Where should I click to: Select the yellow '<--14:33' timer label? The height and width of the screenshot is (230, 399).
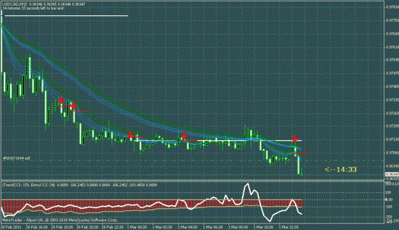click(x=341, y=169)
